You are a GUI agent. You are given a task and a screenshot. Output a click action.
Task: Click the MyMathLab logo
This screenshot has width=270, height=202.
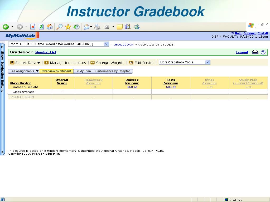point(22,36)
